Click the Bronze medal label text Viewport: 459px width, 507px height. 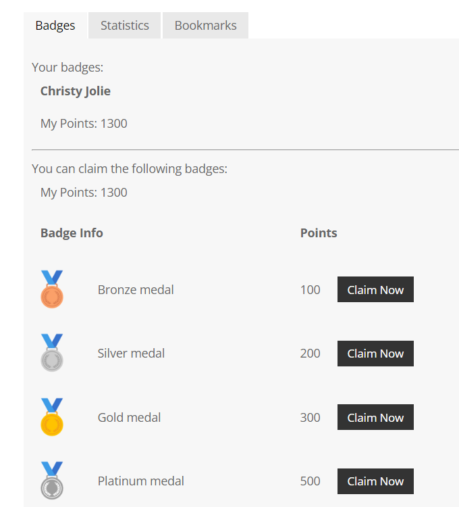(x=136, y=290)
